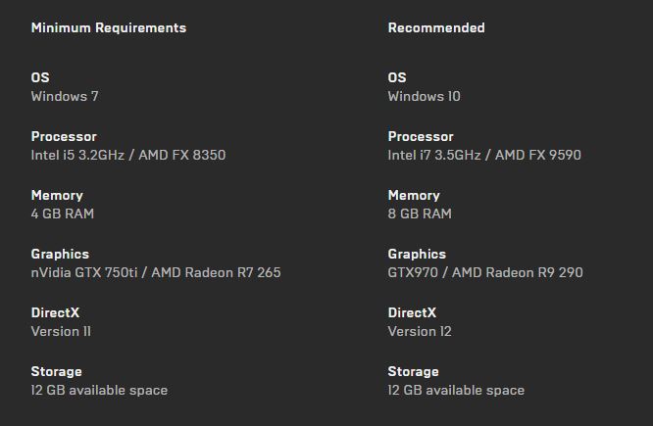Select the 4 GB RAM value
653x426 pixels.
[x=63, y=213]
